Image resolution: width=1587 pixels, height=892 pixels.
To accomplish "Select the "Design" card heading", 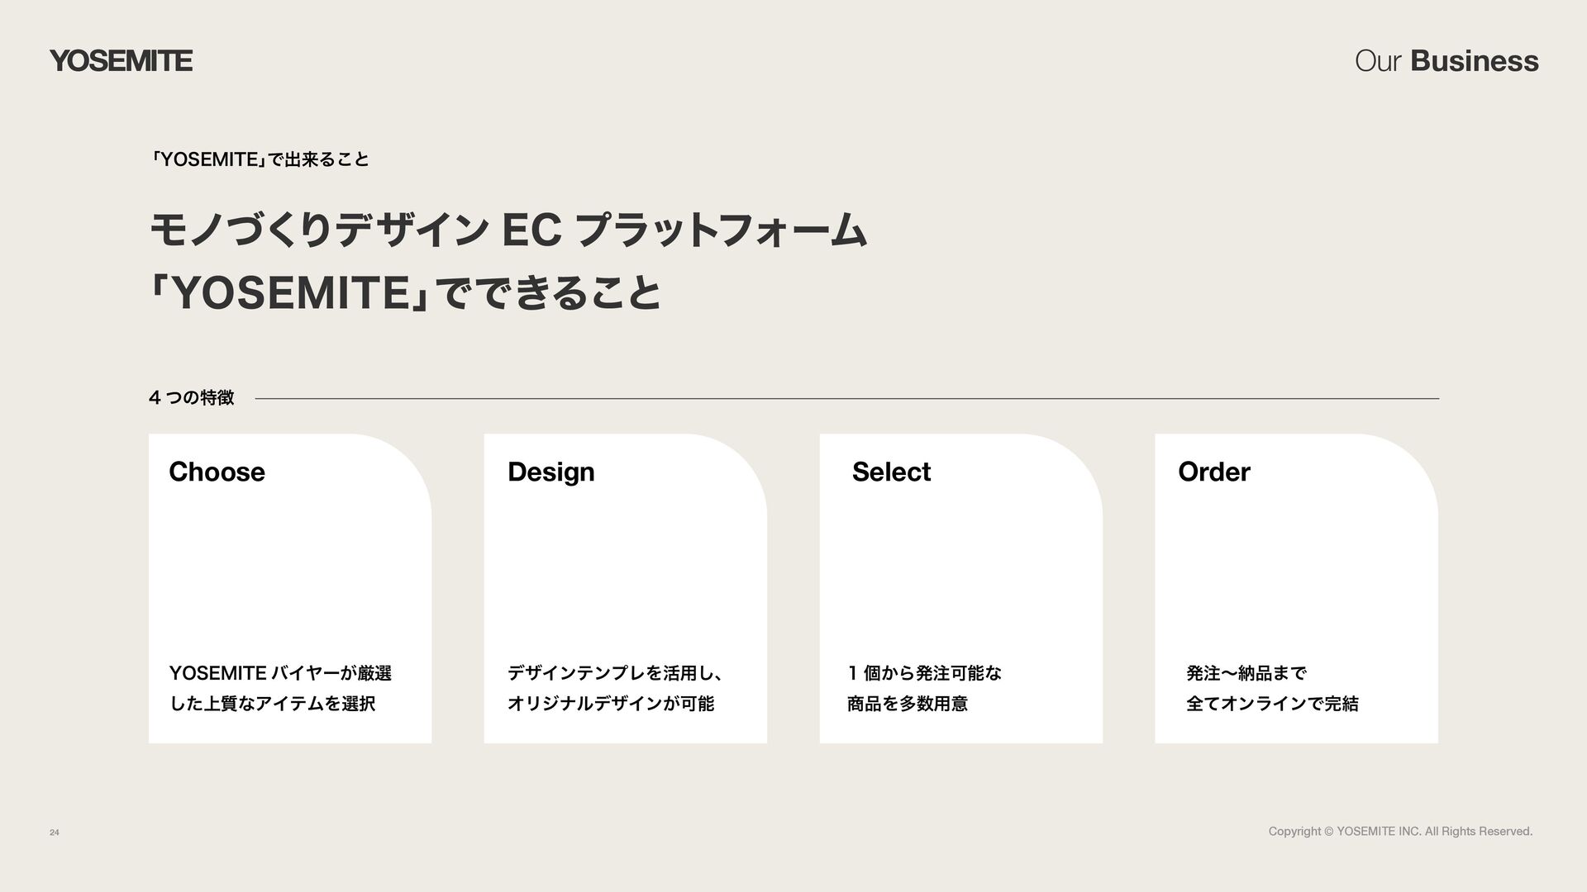I will [551, 472].
